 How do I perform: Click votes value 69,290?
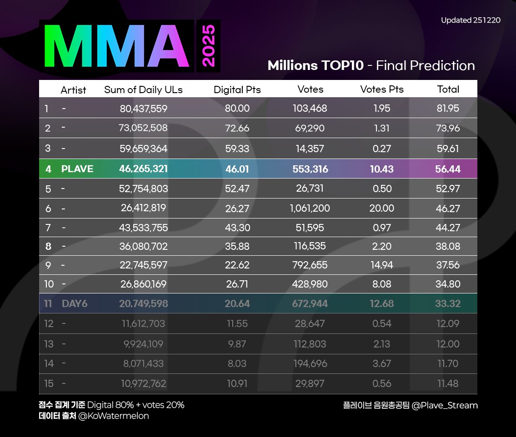pos(310,128)
